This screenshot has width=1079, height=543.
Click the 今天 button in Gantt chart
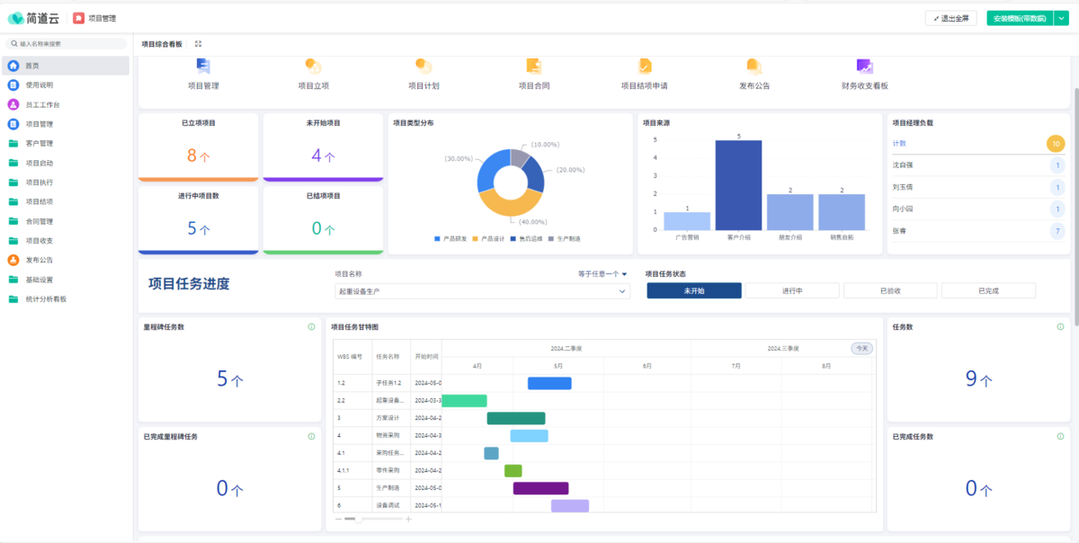(x=861, y=348)
